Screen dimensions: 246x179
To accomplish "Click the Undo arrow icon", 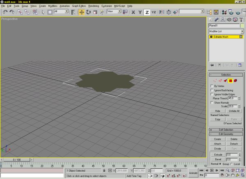I will [x=5, y=12].
